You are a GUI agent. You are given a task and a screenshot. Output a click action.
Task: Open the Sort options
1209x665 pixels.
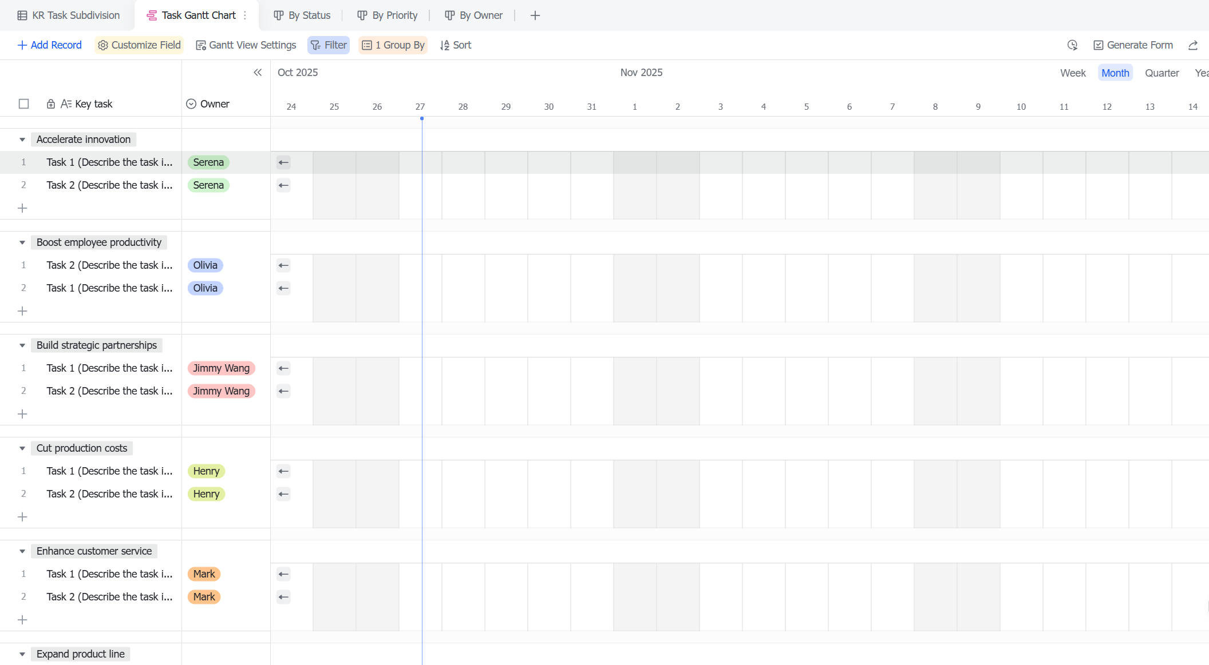click(456, 45)
